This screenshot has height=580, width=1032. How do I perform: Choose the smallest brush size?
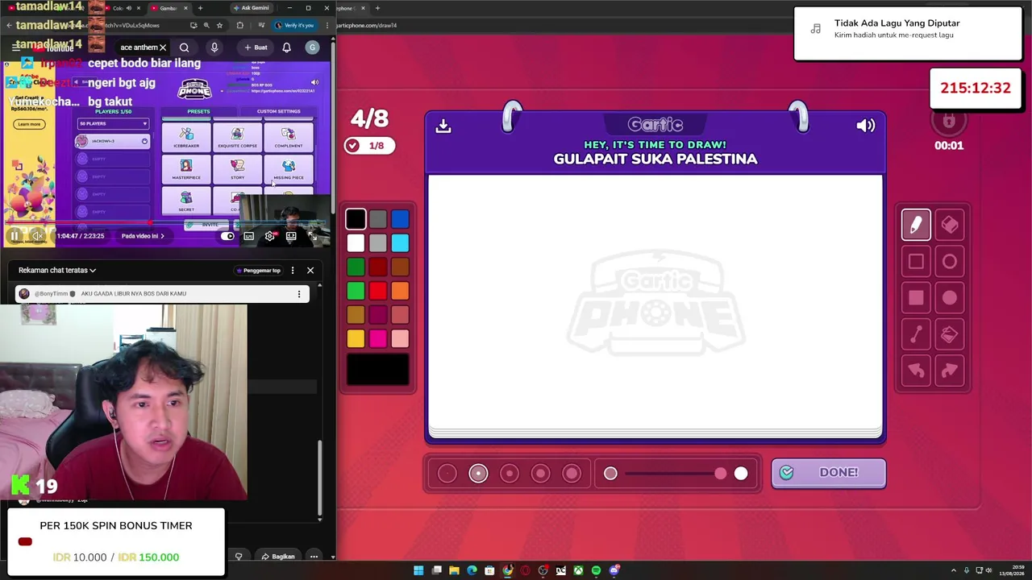pyautogui.click(x=447, y=474)
